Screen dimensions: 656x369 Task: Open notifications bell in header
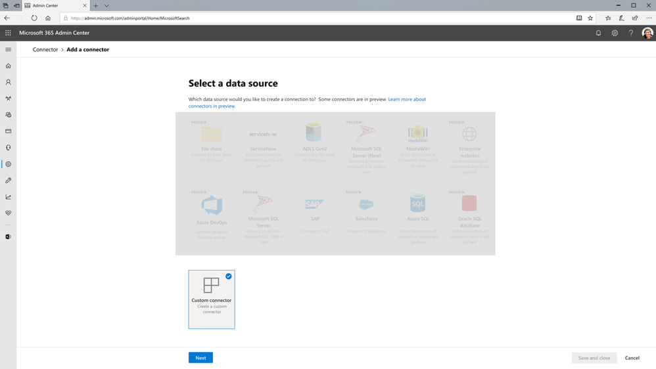[598, 33]
